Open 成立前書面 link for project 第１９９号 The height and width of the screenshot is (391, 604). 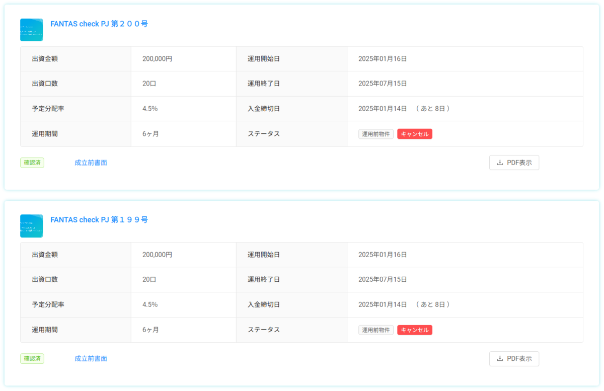(91, 359)
